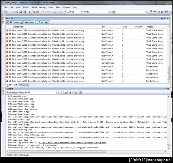Click the Undo arrow icon
Image resolution: width=173 pixels, height=163 pixels.
point(43,12)
